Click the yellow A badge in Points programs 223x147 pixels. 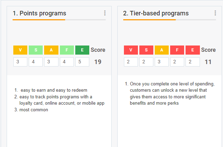pos(51,50)
